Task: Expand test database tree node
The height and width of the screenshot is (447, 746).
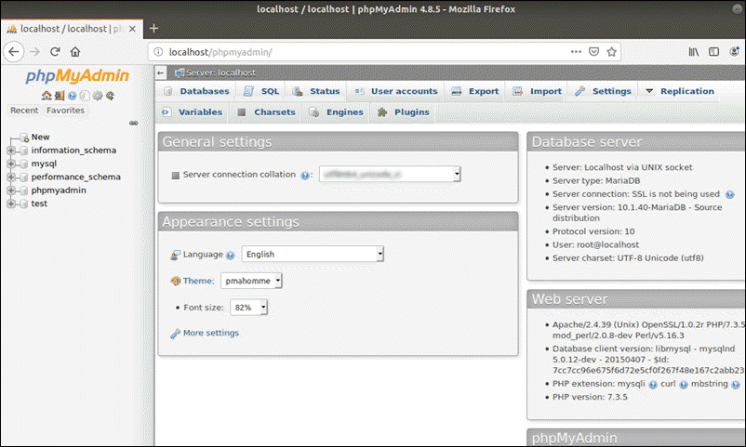Action: [10, 204]
